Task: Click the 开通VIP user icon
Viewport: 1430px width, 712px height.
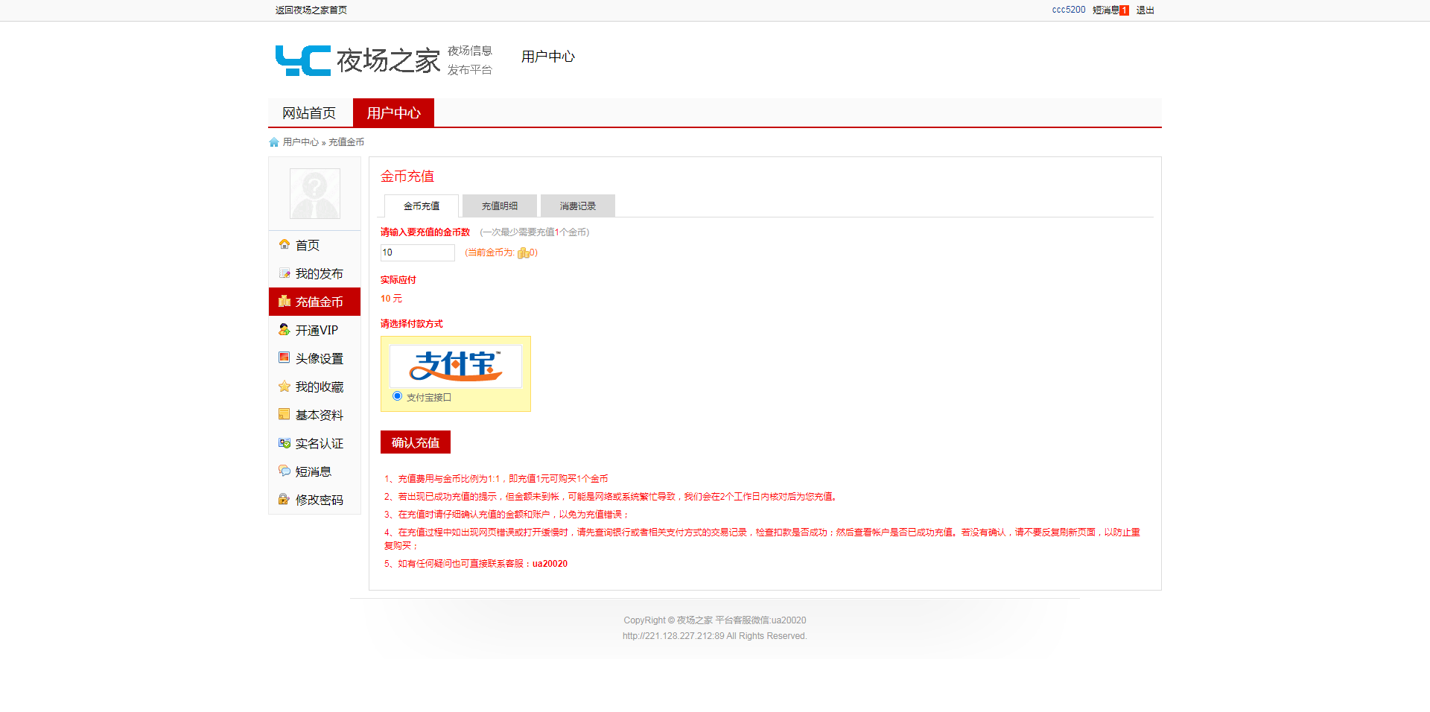Action: pyautogui.click(x=284, y=329)
